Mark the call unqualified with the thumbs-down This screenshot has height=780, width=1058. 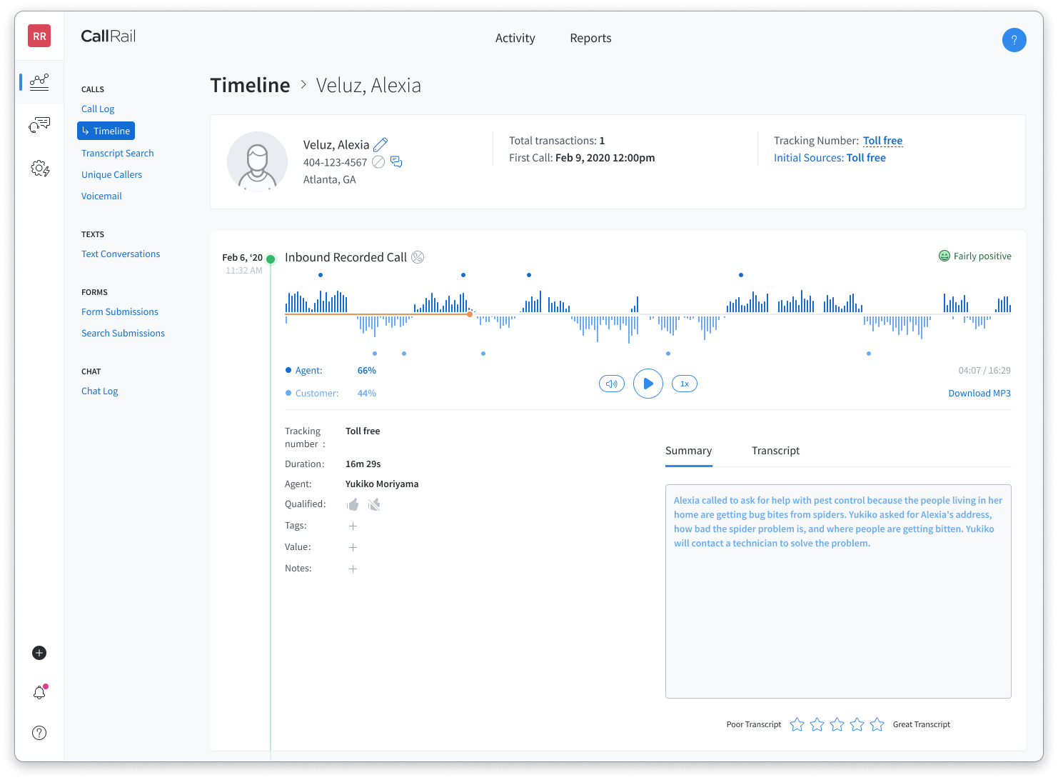pos(373,504)
